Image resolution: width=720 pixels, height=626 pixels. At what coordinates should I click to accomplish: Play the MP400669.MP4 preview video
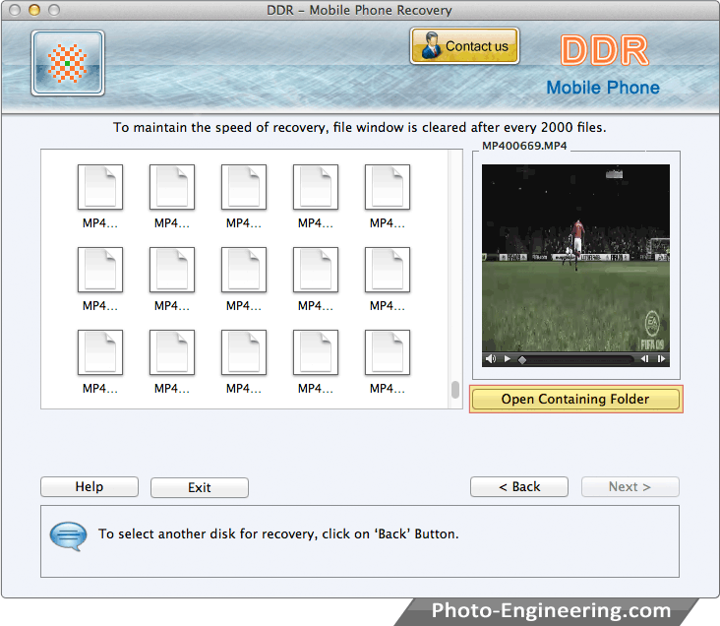point(507,359)
